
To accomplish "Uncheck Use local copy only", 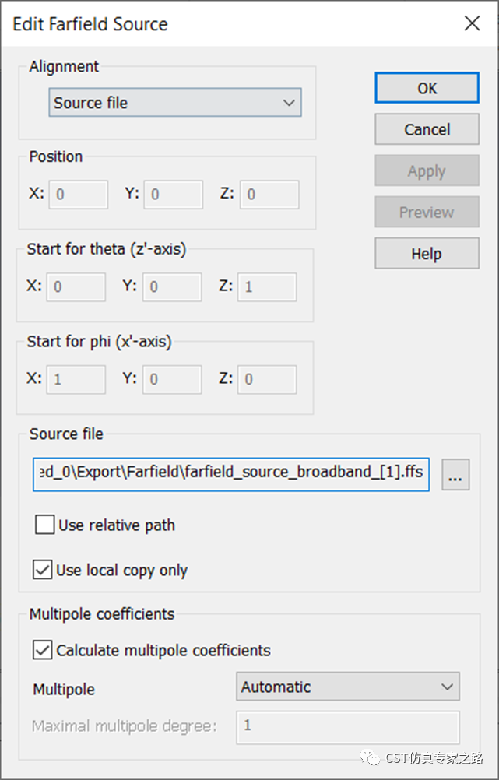I will pos(42,570).
